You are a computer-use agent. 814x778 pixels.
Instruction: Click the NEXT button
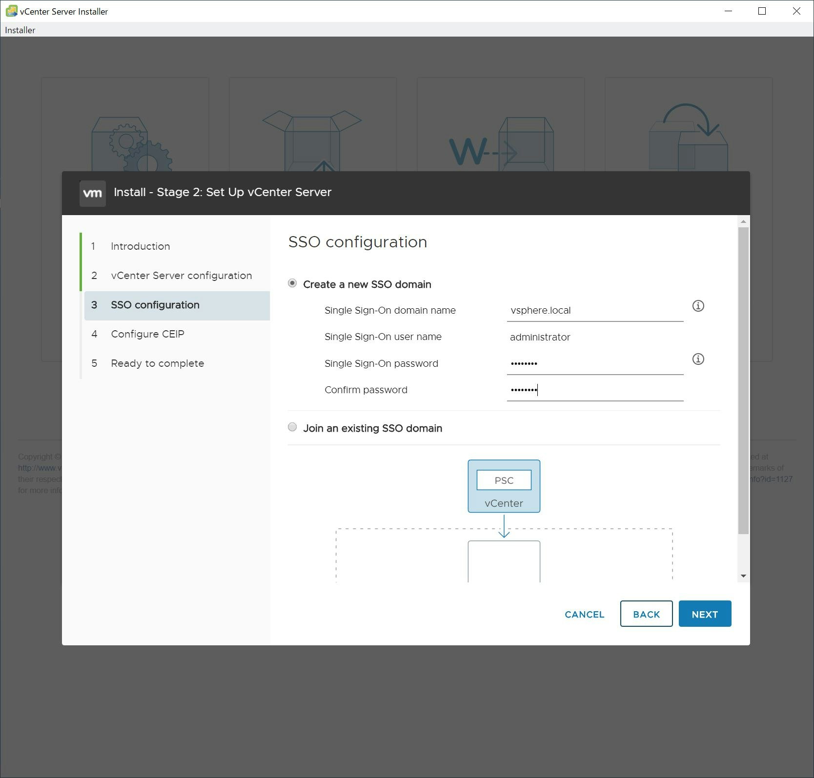tap(705, 614)
